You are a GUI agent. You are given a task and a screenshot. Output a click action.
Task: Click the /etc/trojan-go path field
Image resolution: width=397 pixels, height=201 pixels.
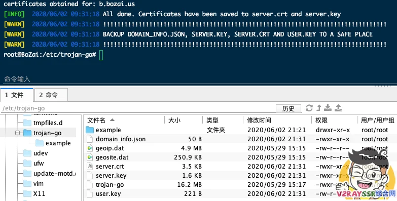click(138, 108)
